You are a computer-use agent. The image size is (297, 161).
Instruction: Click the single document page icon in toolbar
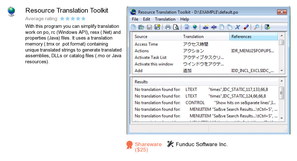(221, 27)
